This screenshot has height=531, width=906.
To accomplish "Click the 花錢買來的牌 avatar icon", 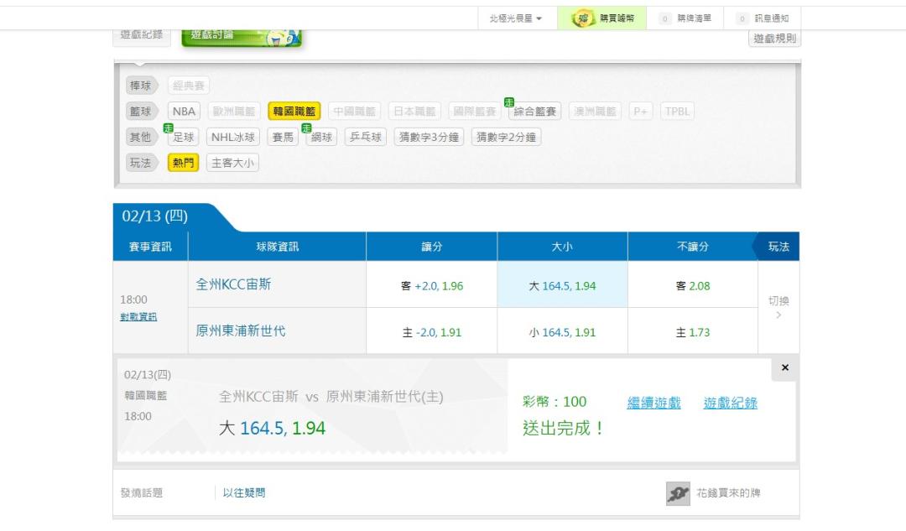I will 678,493.
